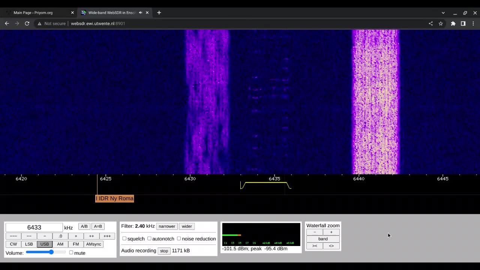Click the purple signal near 6431 kHz in waterfall
480x270 pixels.
[x=207, y=102]
